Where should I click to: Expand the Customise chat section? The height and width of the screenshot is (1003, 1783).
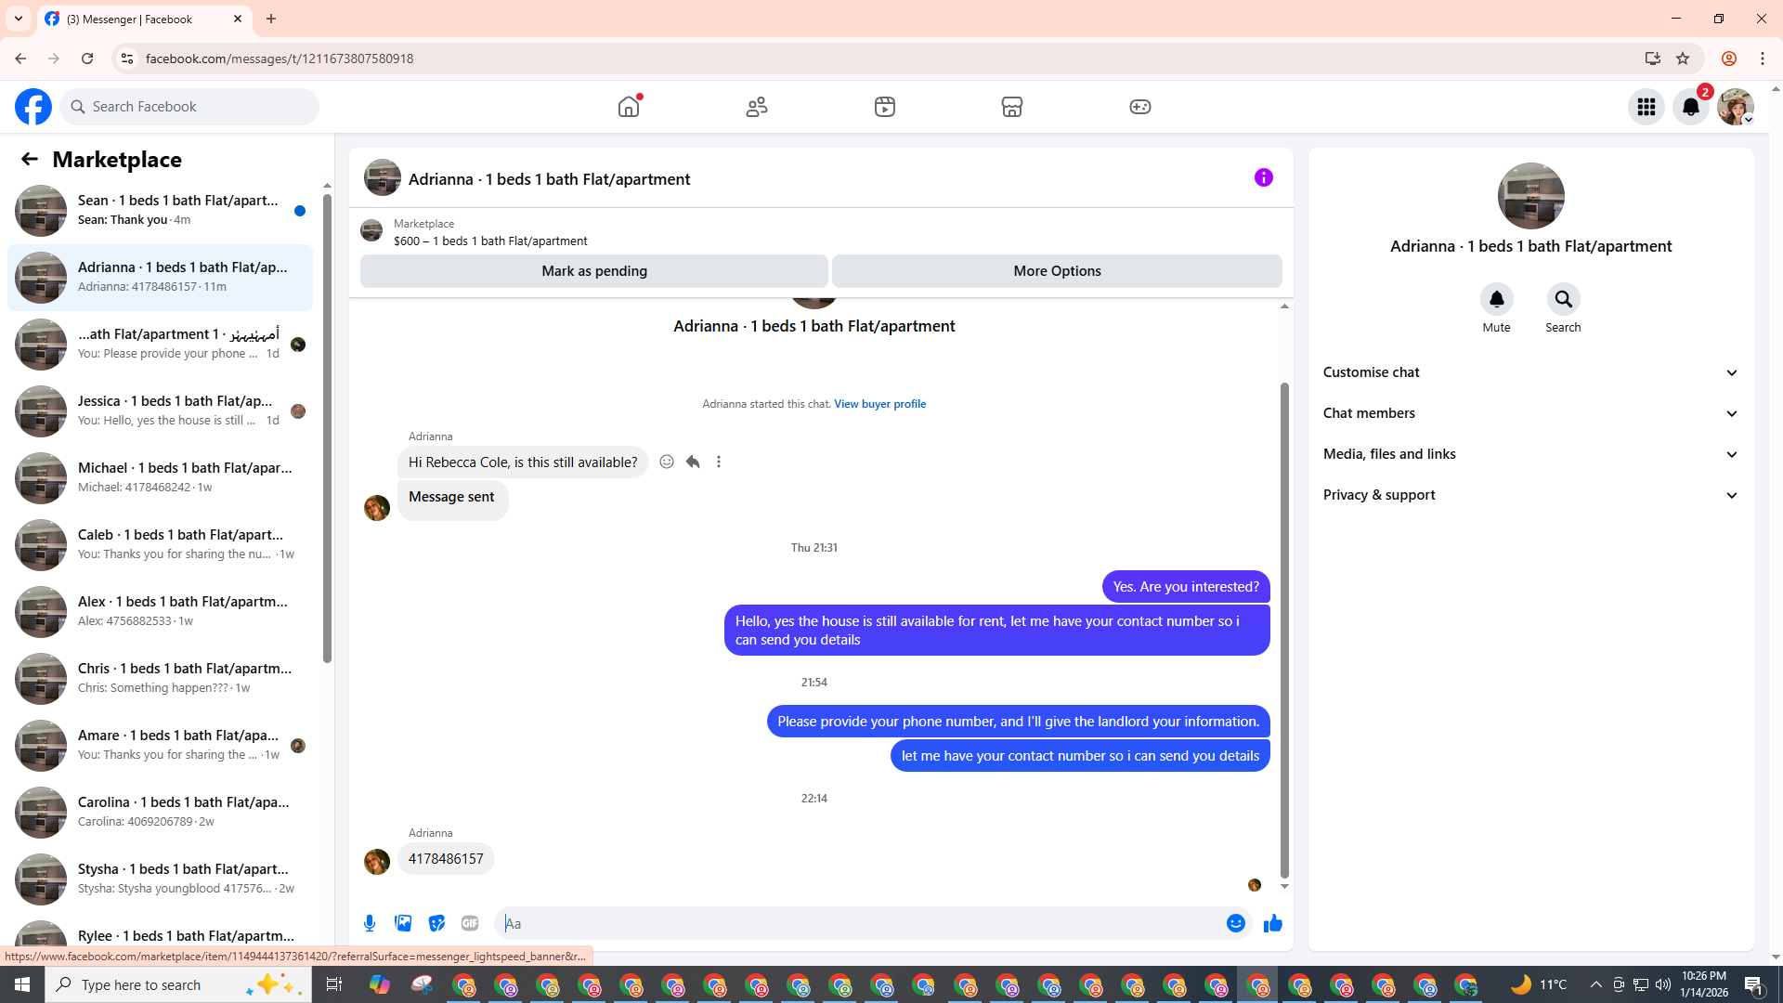coord(1530,372)
